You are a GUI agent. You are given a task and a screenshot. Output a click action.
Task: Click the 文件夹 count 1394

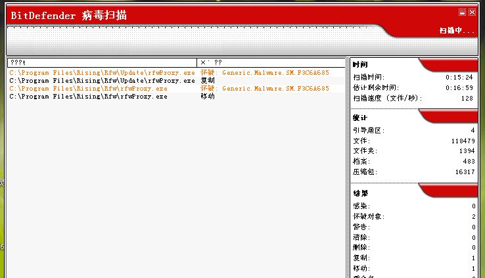point(467,151)
